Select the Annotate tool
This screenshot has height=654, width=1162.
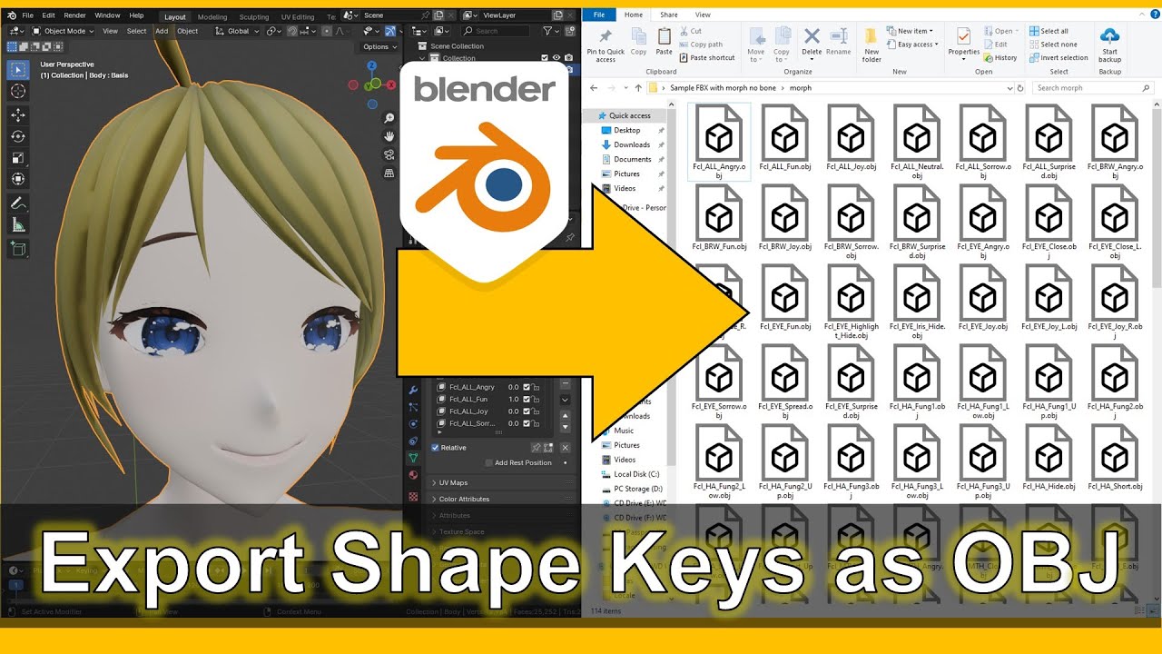(x=18, y=203)
